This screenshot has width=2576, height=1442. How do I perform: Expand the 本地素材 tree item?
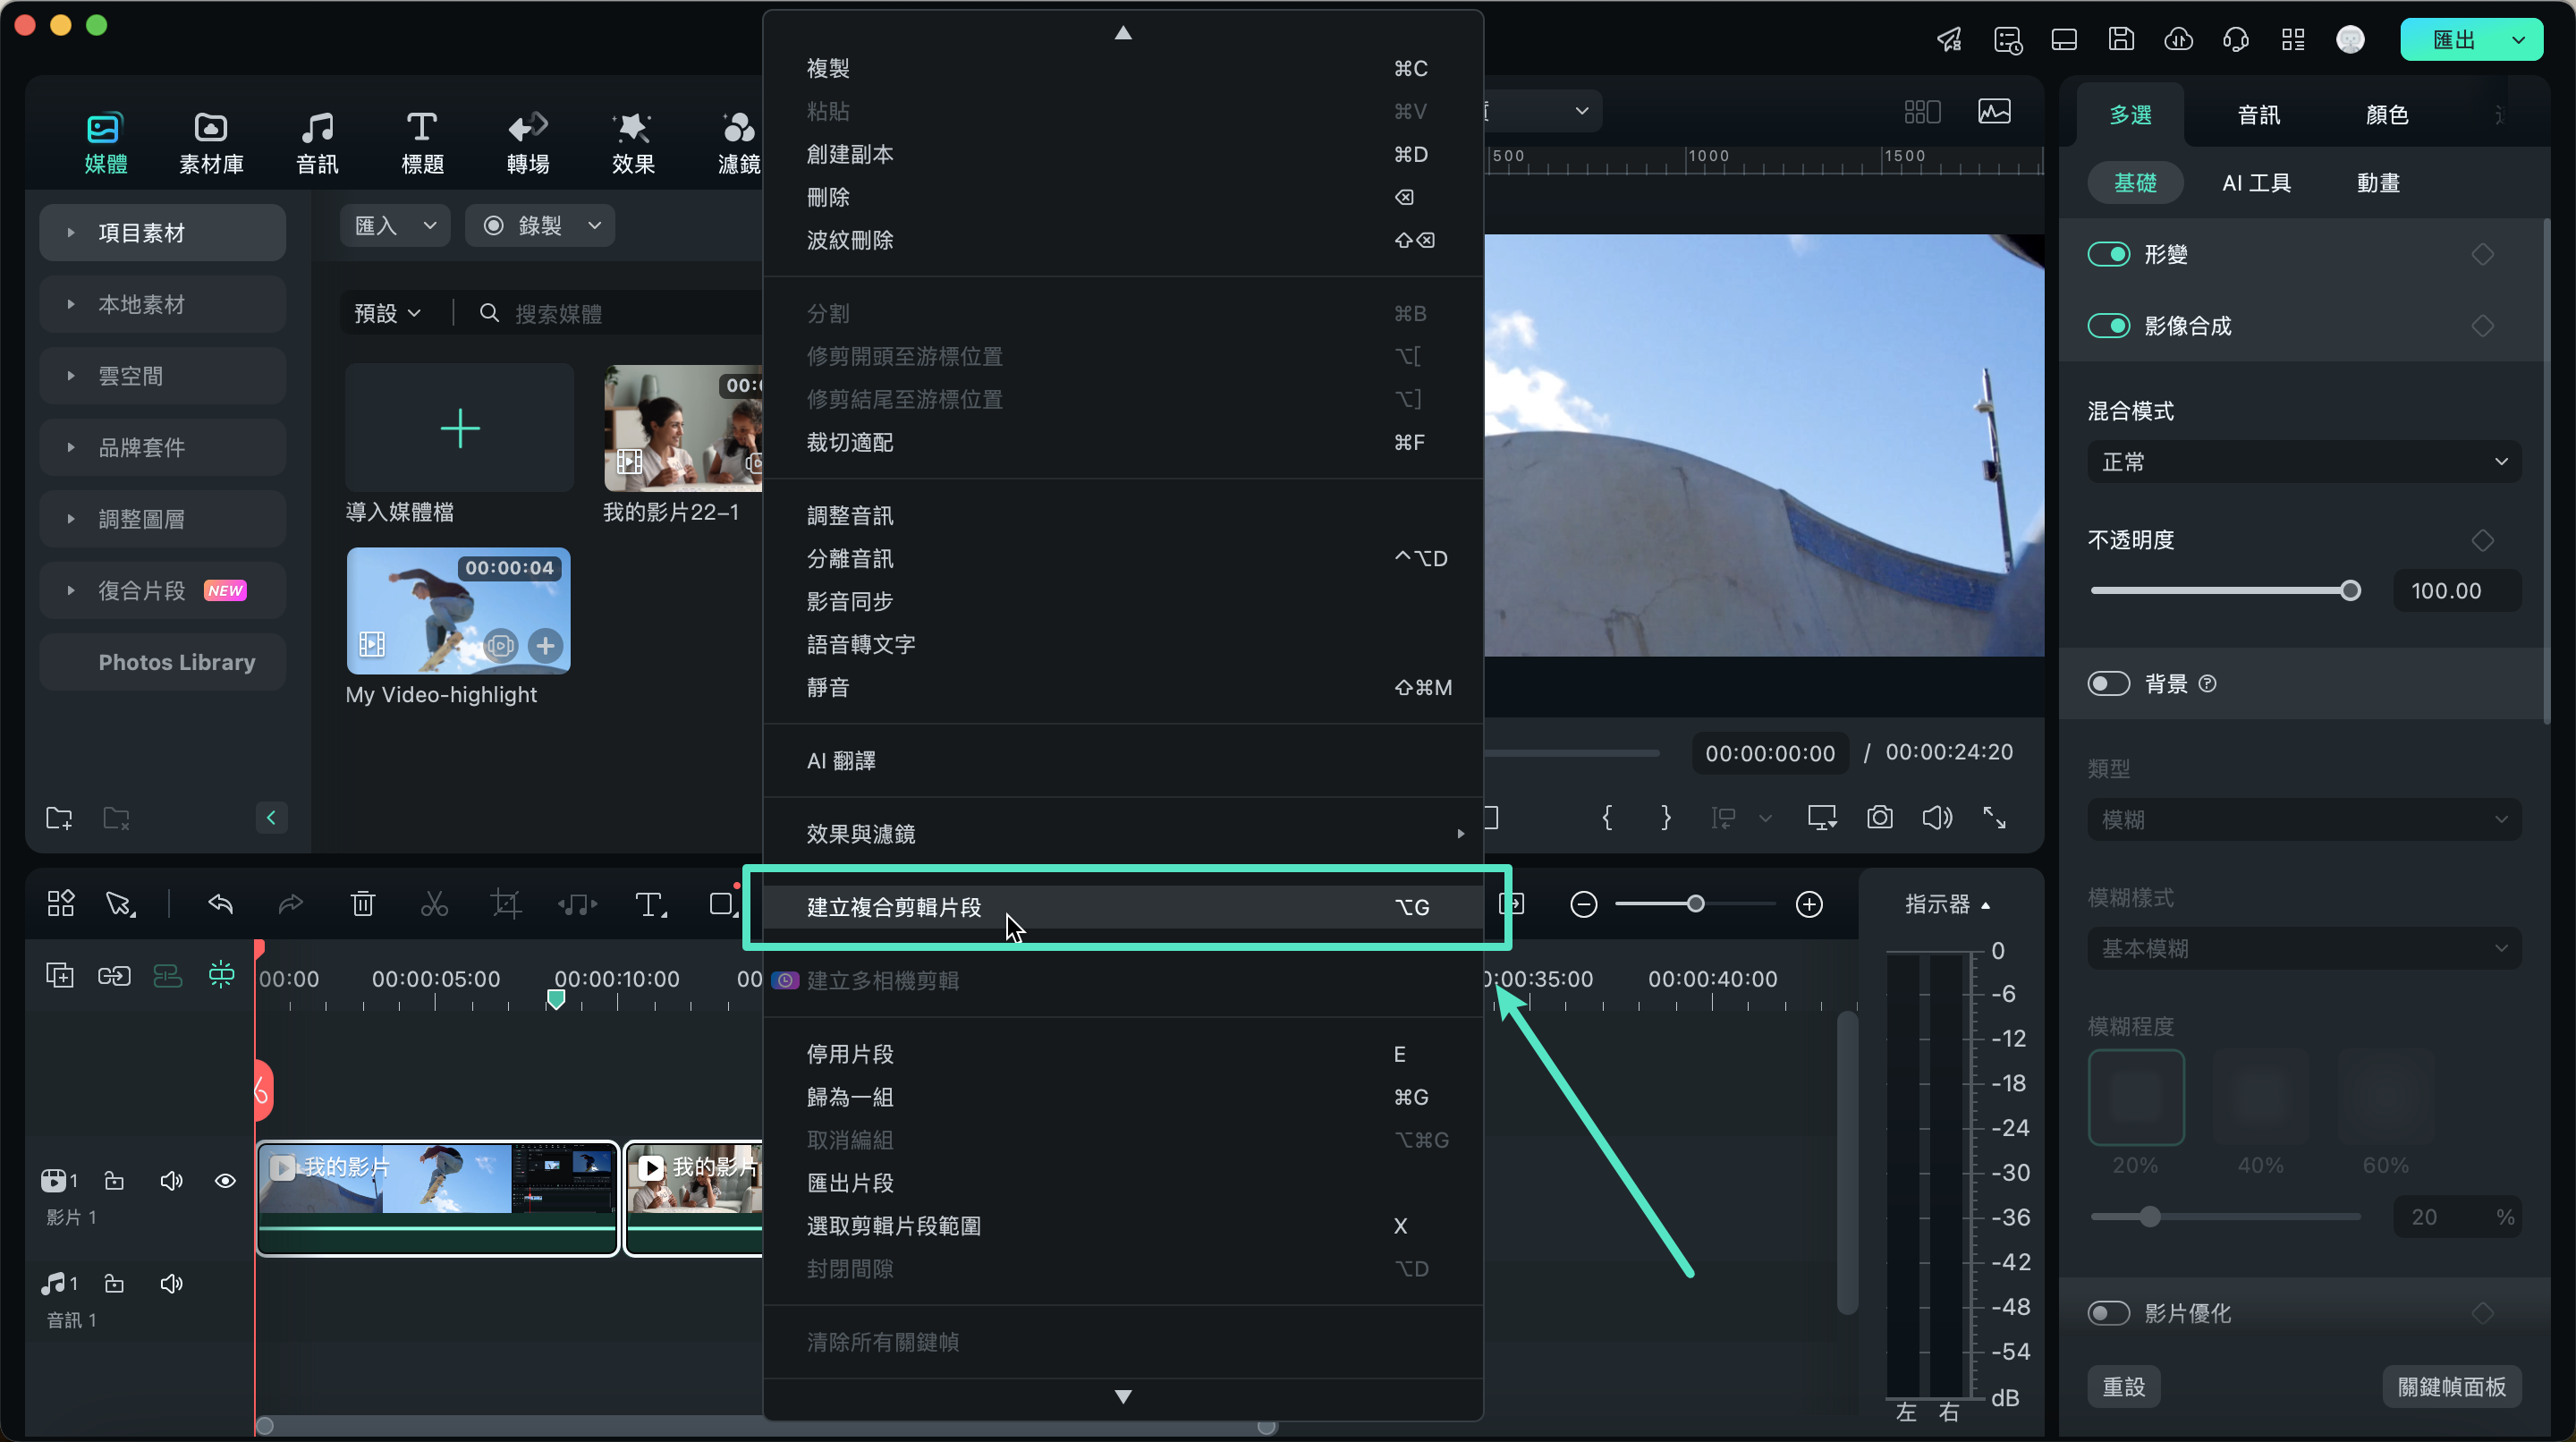[70, 304]
